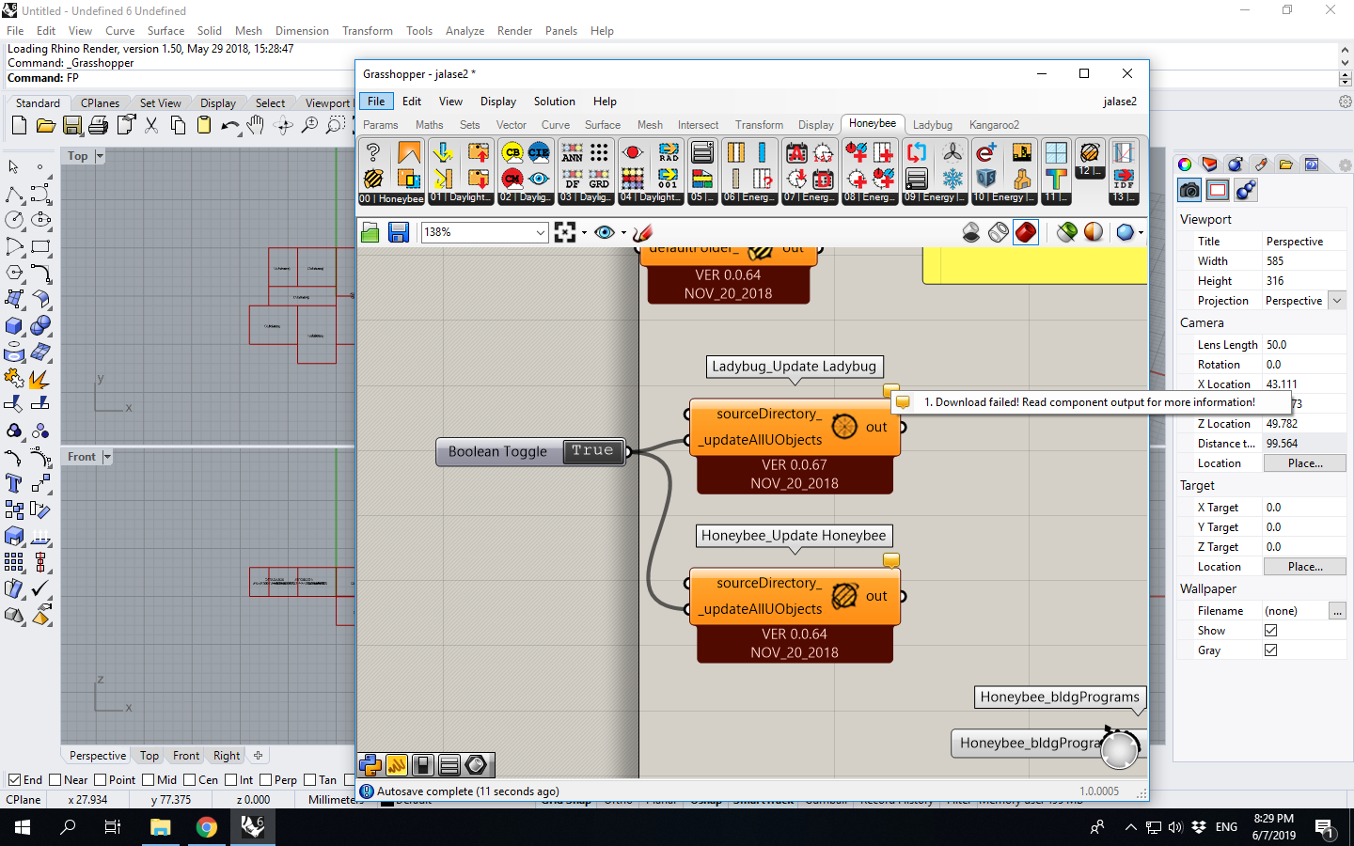Open the zoom level 138% dropdown
The height and width of the screenshot is (846, 1354).
click(541, 232)
